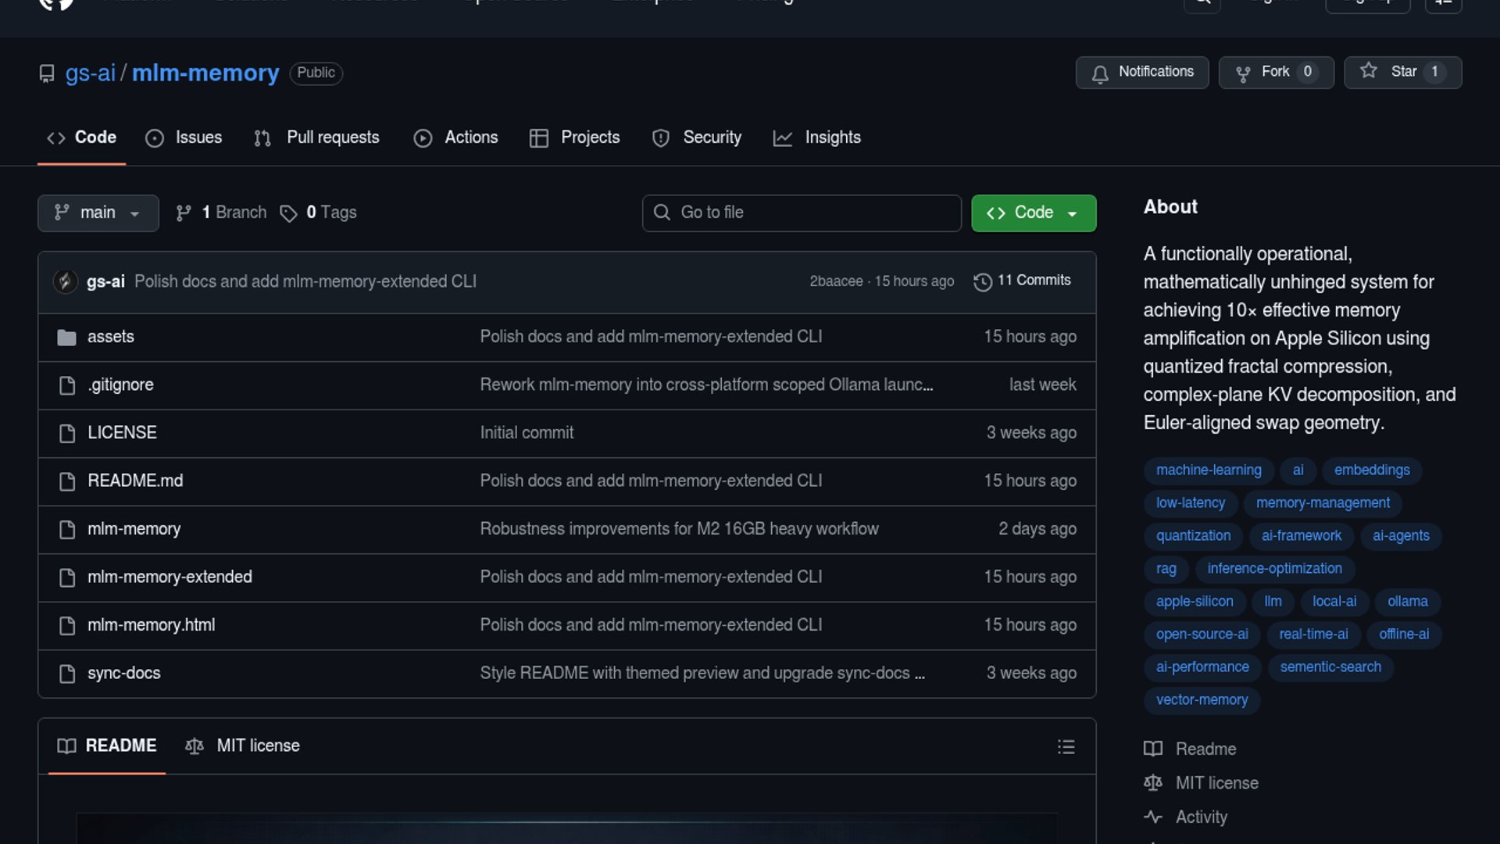Select the apple-silicon topic tag

(x=1194, y=601)
